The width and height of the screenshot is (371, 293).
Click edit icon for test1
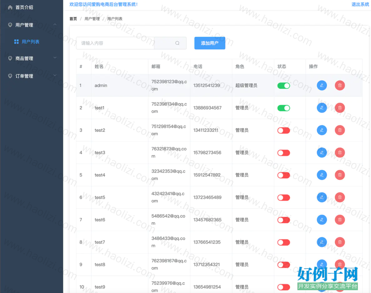322,108
